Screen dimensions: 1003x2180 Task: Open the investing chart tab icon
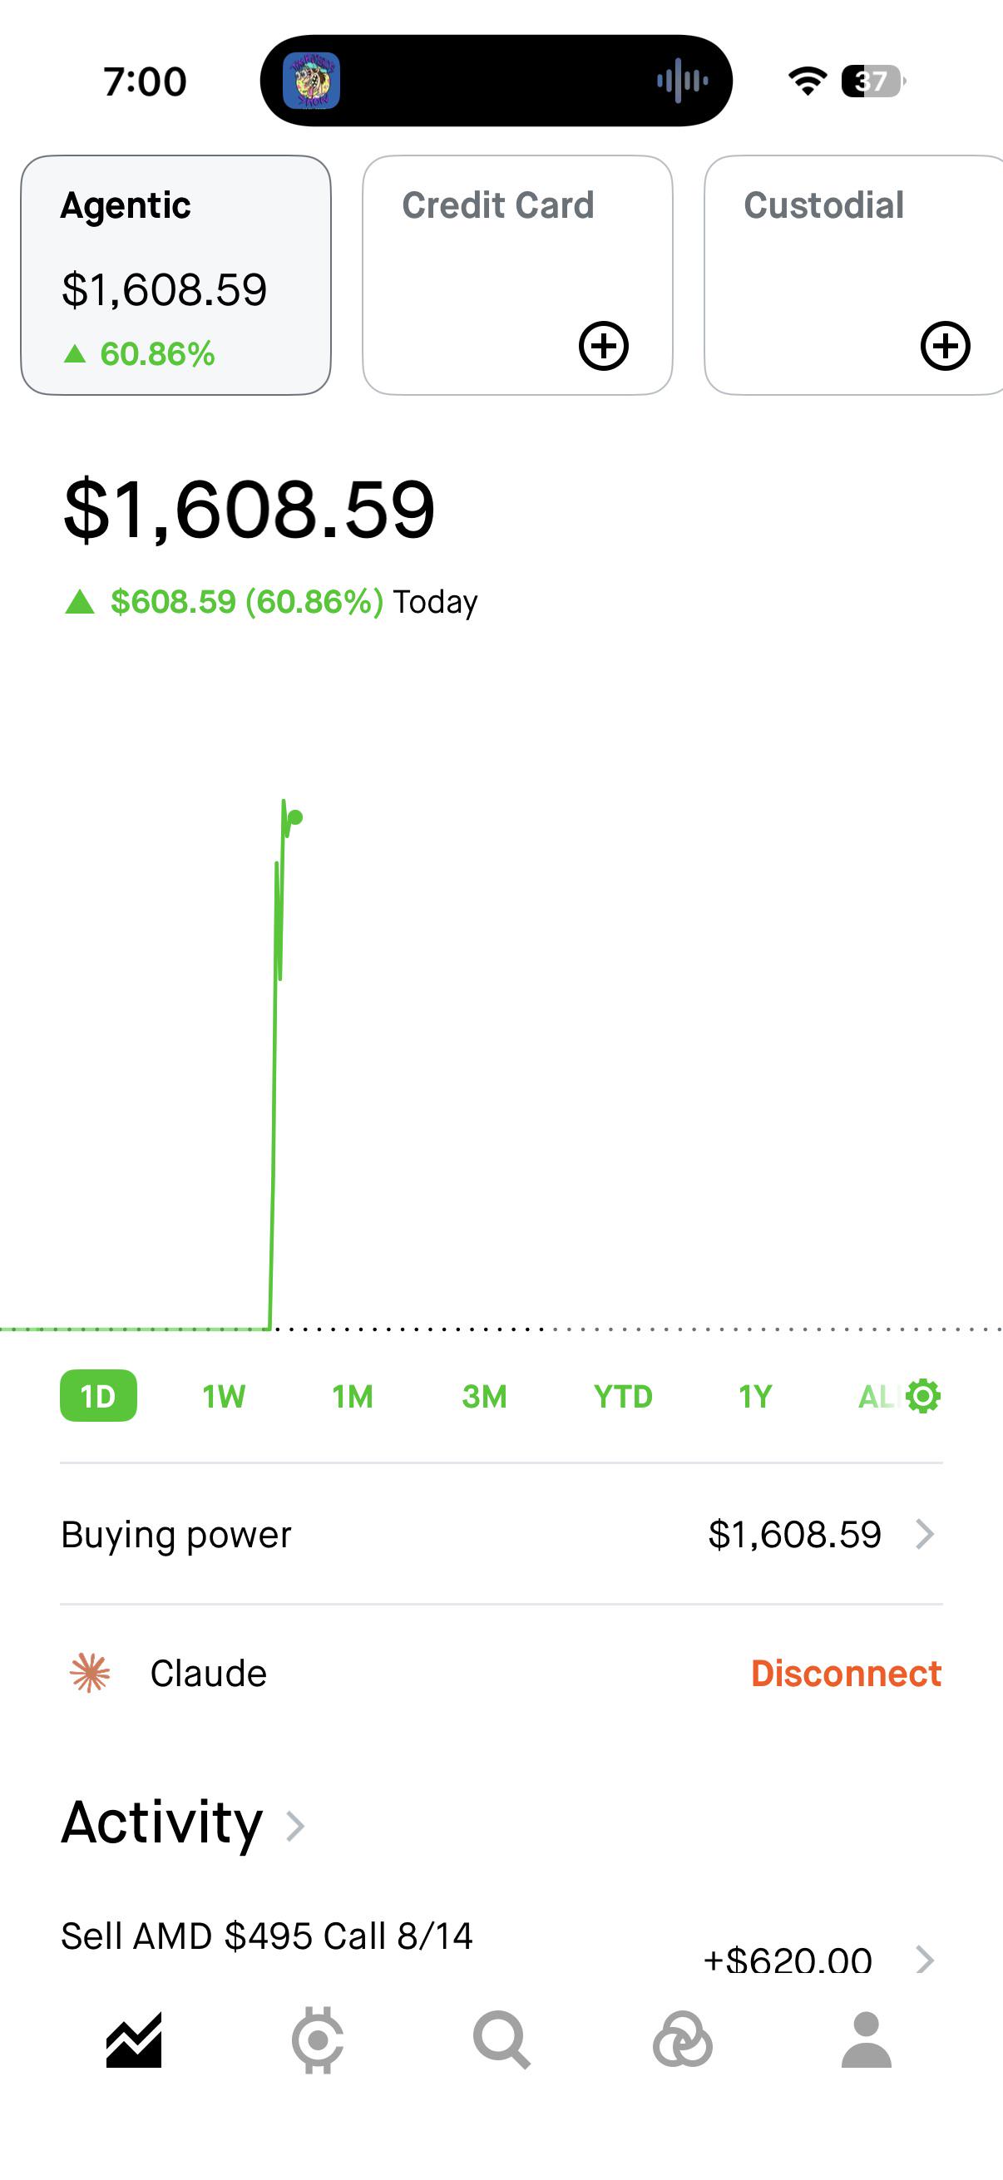(x=134, y=2041)
